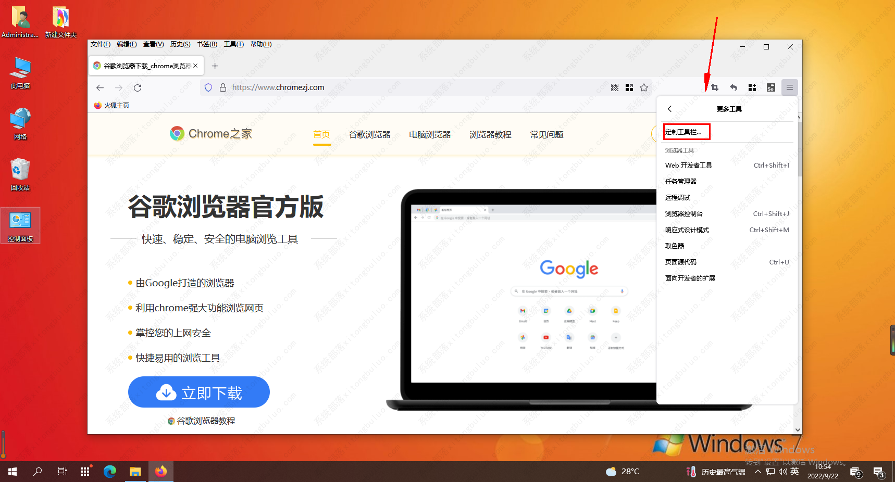Open 谷歌浏览器 nav link
The width and height of the screenshot is (895, 482).
point(370,134)
